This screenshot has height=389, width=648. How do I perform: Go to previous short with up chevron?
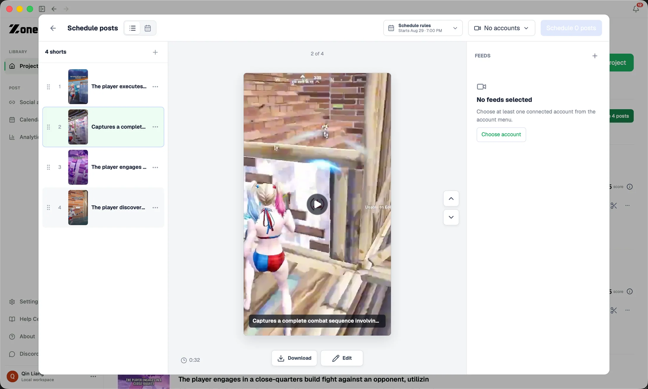click(x=451, y=199)
